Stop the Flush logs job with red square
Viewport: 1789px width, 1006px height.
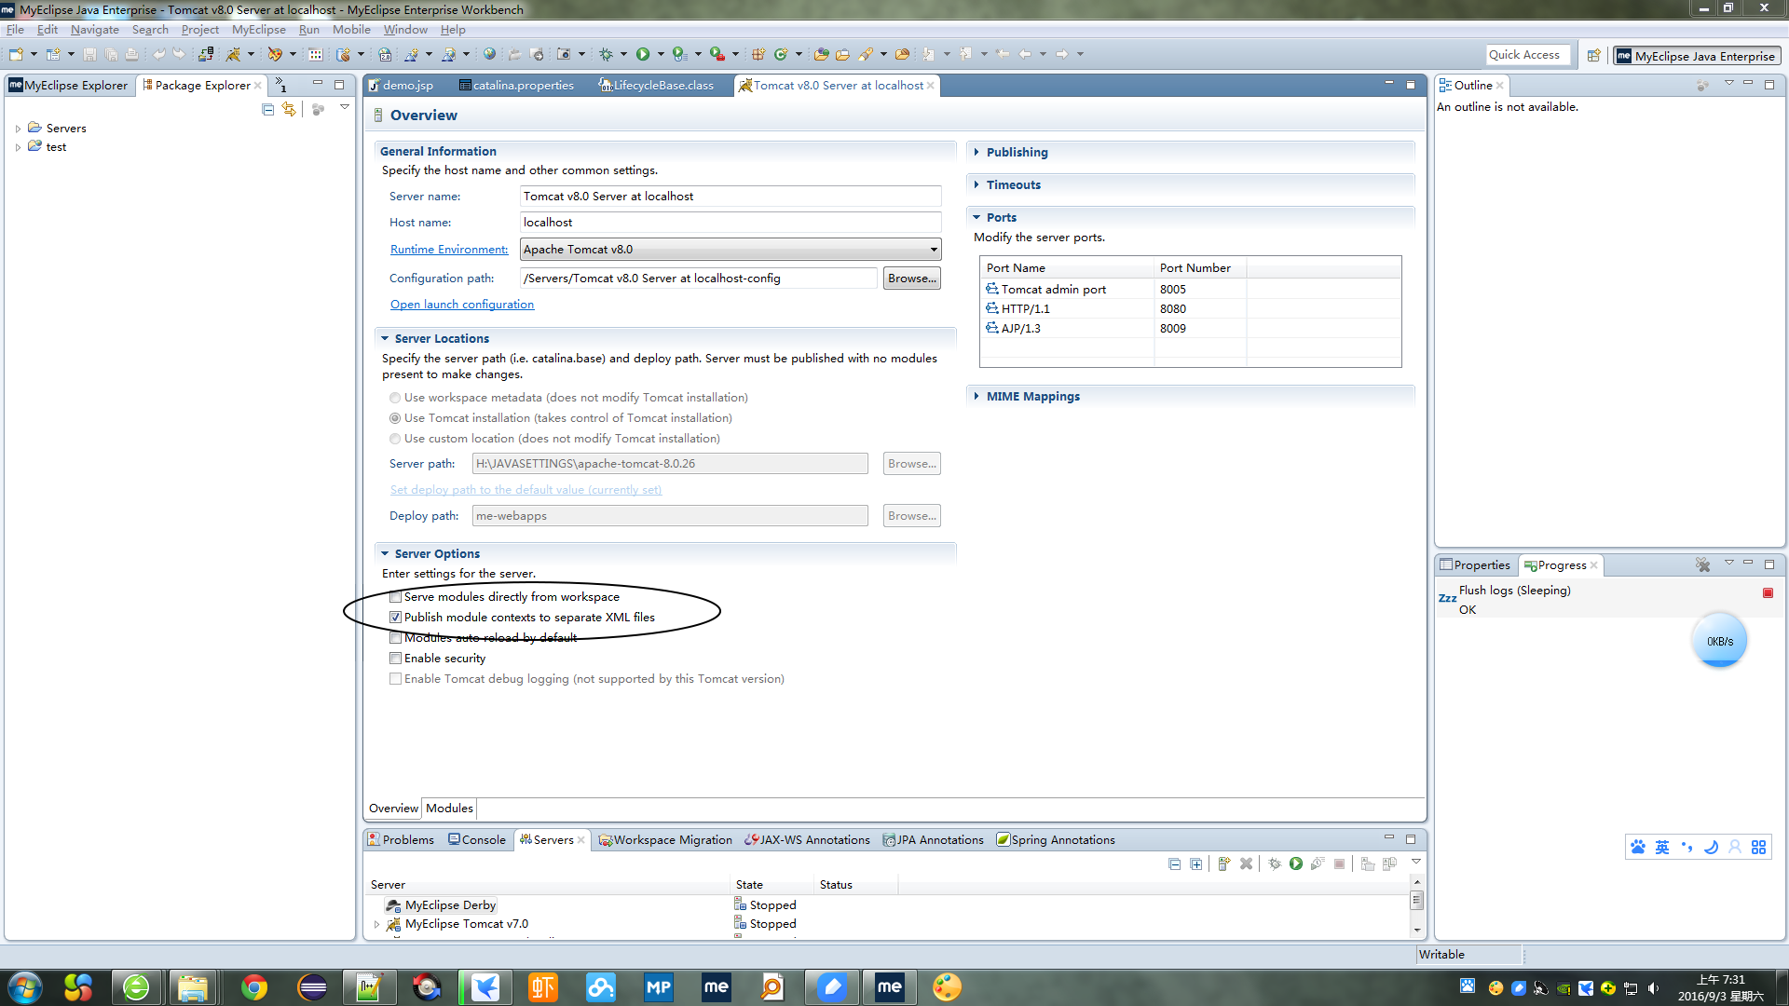pyautogui.click(x=1768, y=592)
